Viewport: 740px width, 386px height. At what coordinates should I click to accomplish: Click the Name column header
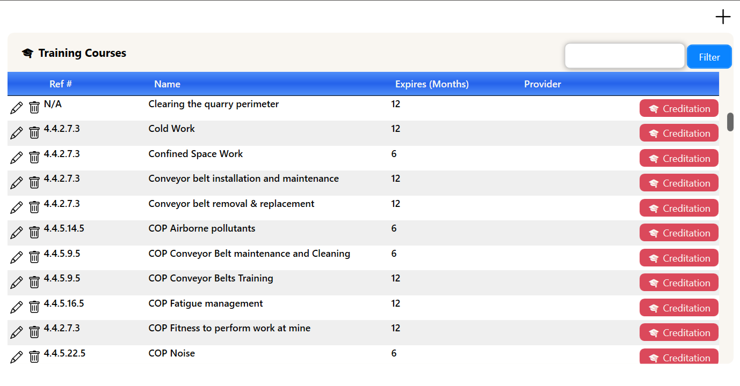[x=167, y=84]
